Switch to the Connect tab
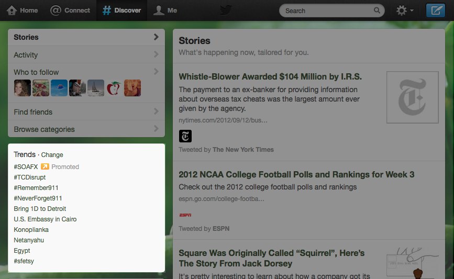 coord(70,10)
